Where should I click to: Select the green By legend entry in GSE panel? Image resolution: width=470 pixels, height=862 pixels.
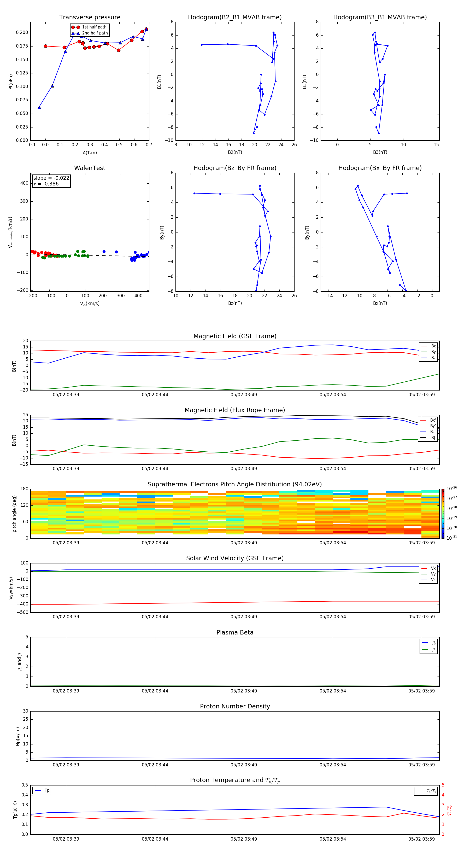(428, 352)
